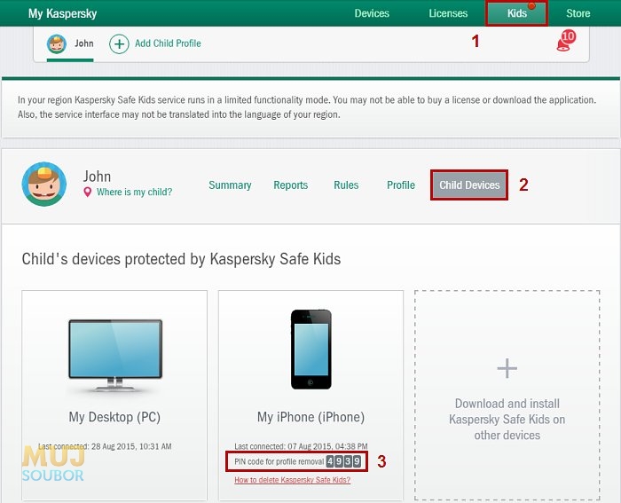Switch to the Kids section
The image size is (621, 503).
click(x=517, y=13)
